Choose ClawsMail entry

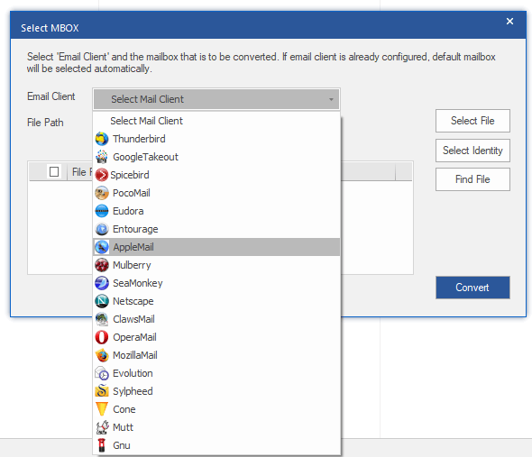click(x=216, y=319)
